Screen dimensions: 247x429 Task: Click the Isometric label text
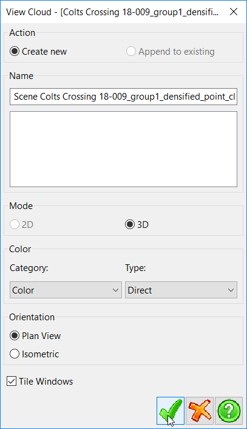pyautogui.click(x=41, y=354)
